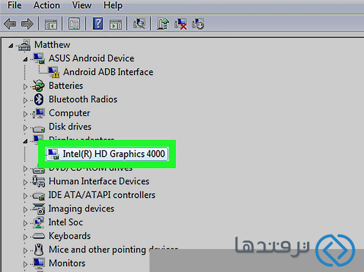Select the Imaging devices label
This screenshot has height=272, width=364.
[81, 209]
